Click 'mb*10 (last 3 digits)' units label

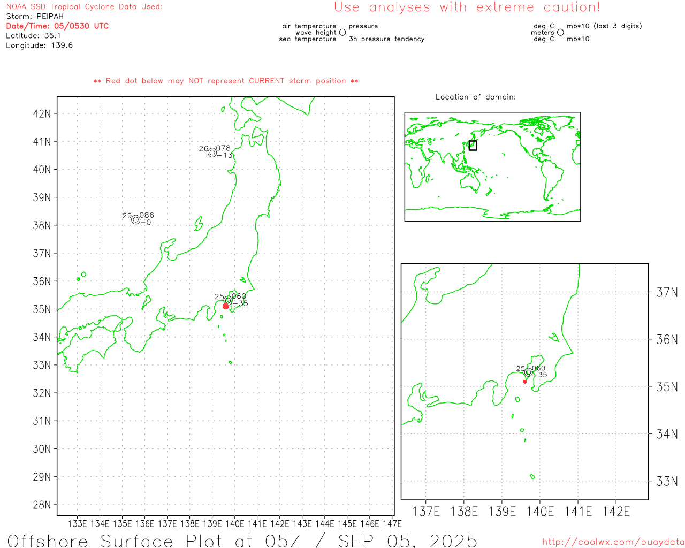click(604, 26)
